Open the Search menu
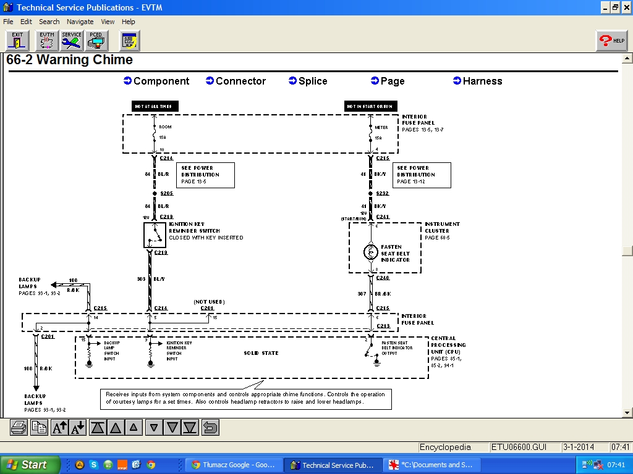The image size is (633, 474). point(49,22)
